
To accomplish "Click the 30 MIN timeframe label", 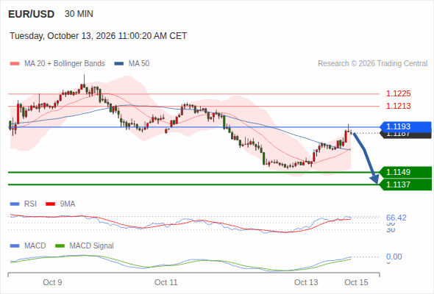I will point(79,14).
